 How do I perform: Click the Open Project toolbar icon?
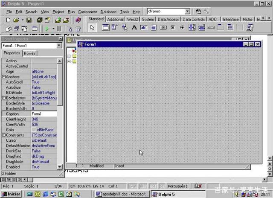pos(47,20)
